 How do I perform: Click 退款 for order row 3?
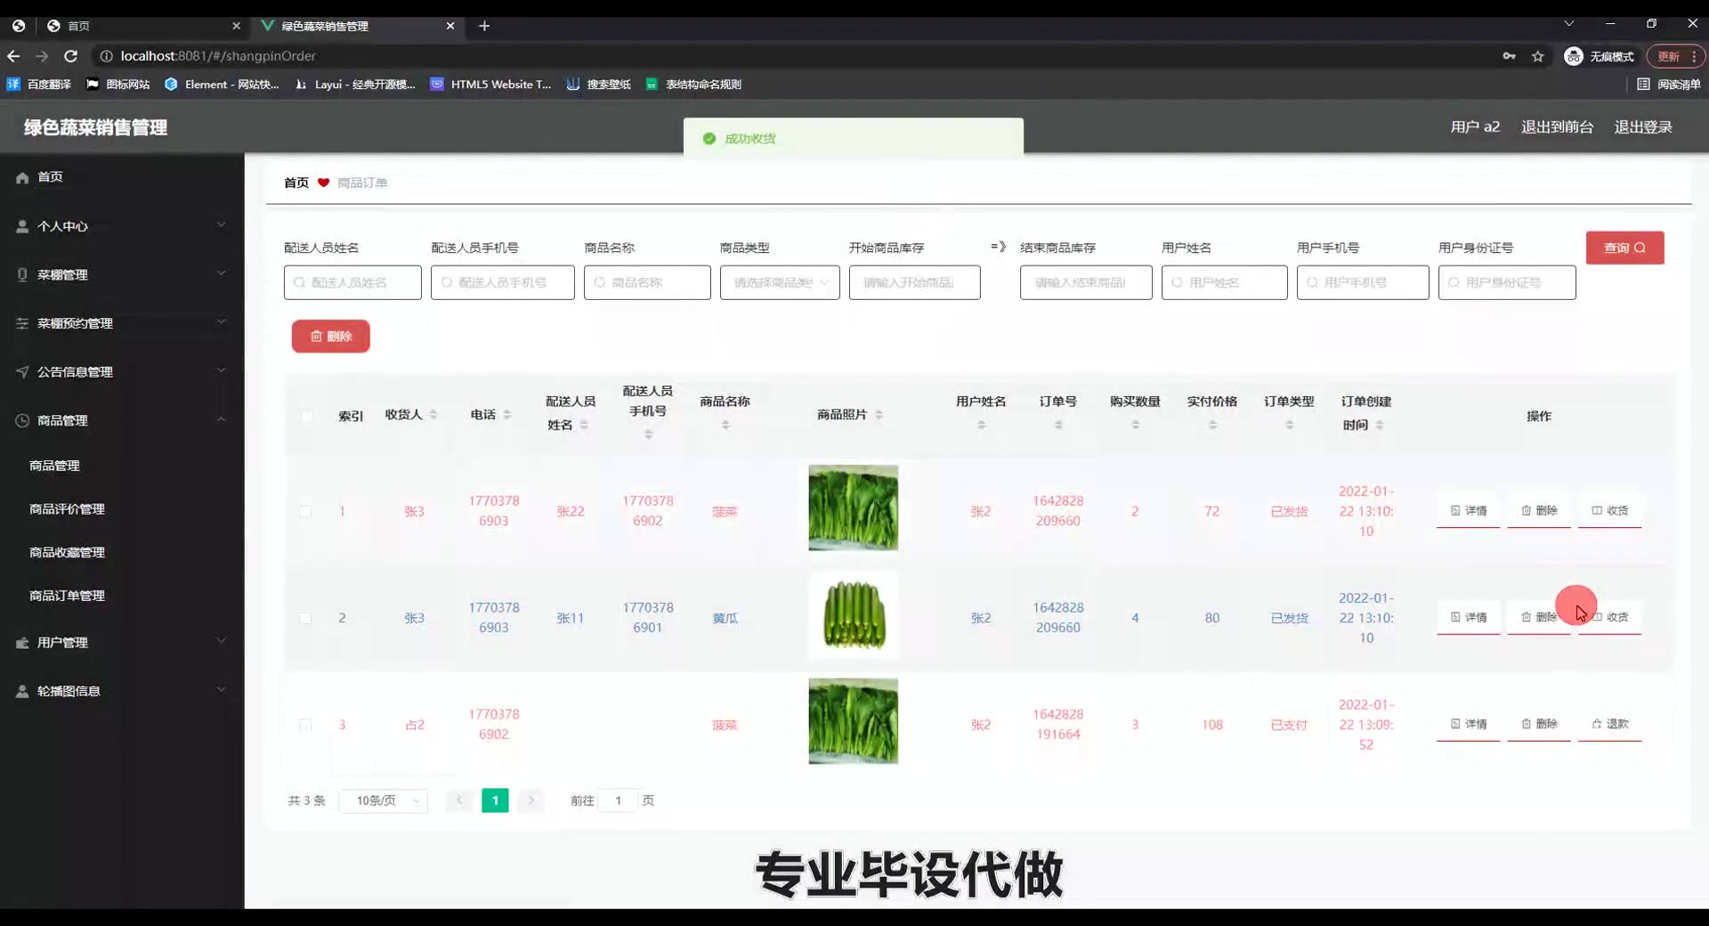click(x=1610, y=725)
